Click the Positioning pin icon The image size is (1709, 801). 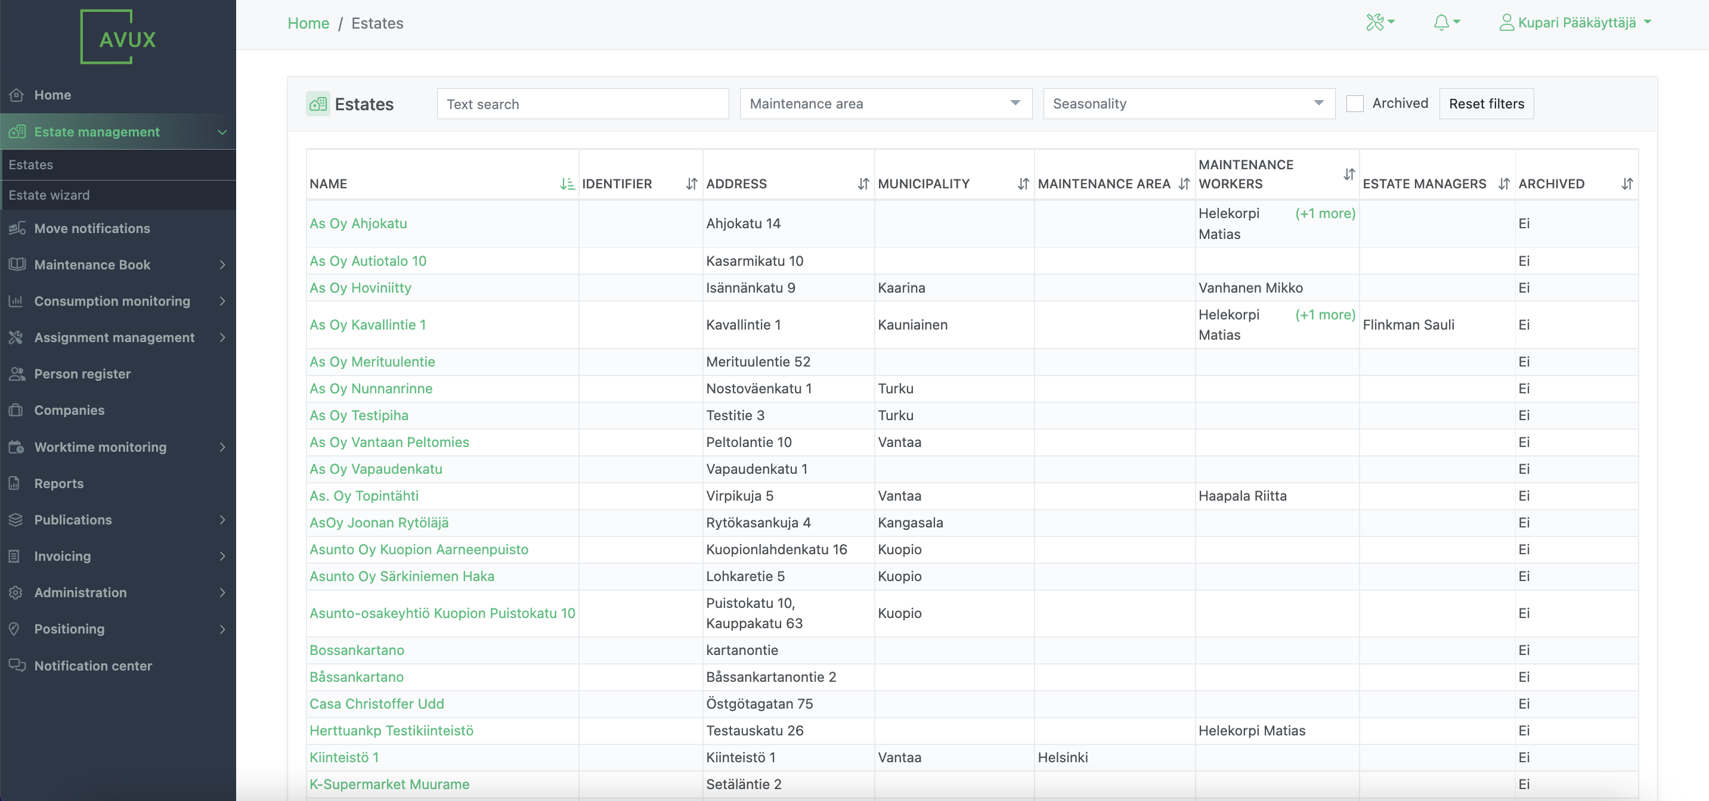tap(17, 629)
